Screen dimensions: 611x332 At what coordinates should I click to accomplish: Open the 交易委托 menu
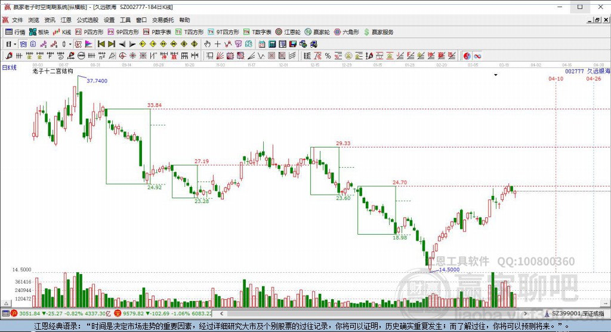(x=162, y=20)
